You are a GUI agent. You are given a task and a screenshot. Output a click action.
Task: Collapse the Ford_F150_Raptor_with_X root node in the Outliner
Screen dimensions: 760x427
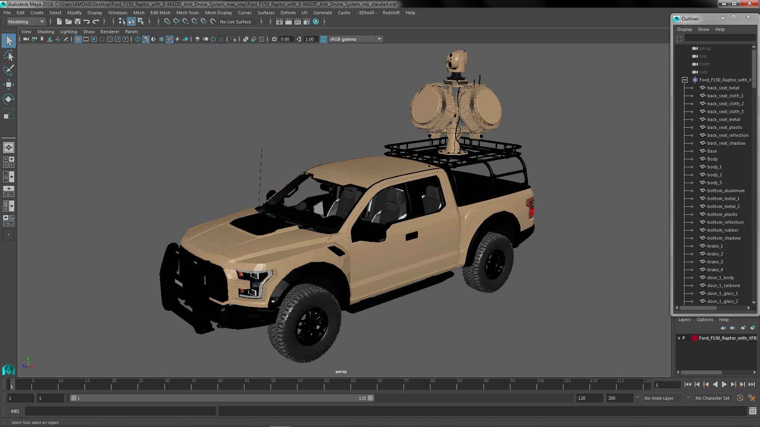point(685,80)
